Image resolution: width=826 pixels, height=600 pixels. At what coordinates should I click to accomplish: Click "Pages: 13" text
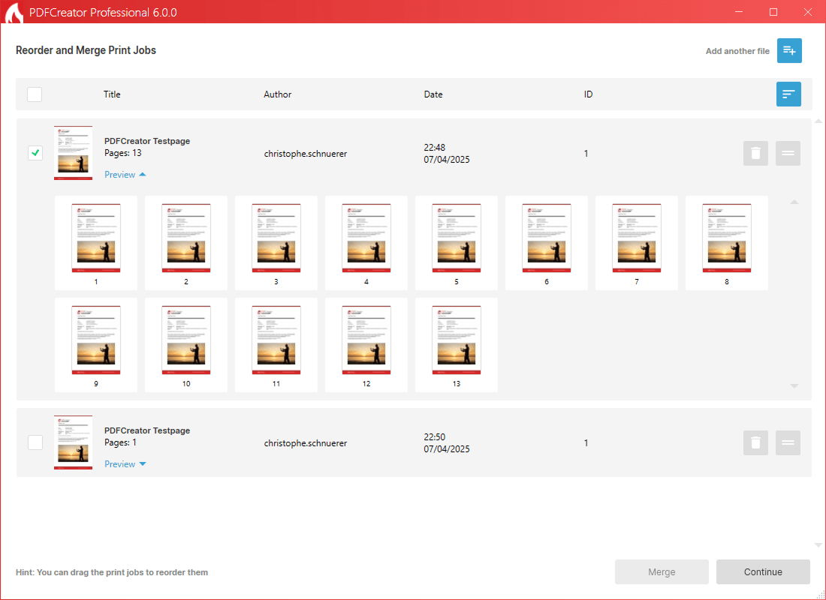pos(122,153)
